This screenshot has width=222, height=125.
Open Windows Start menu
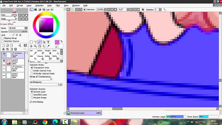point(4,122)
